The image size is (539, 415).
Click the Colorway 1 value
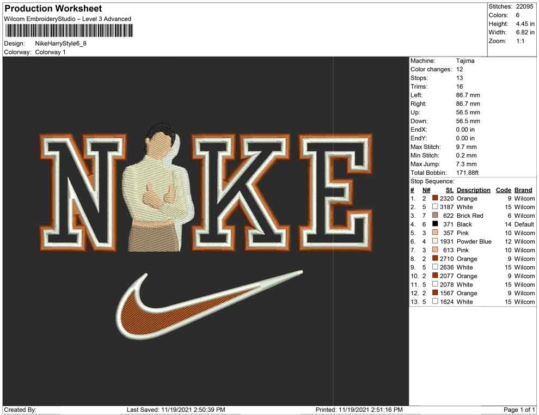click(50, 52)
